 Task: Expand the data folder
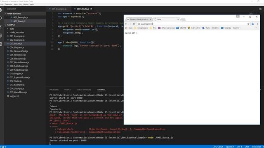pyautogui.click(x=12, y=29)
